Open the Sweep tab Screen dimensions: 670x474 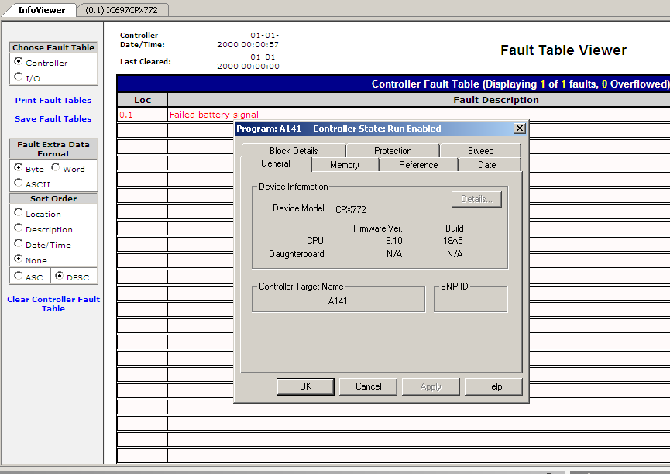pos(480,151)
